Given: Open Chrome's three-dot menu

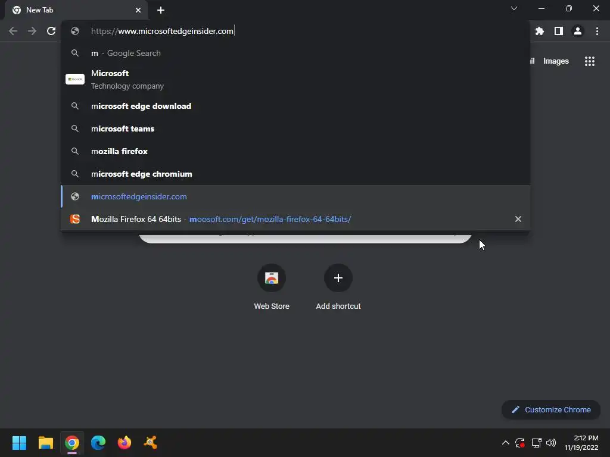Looking at the screenshot, I should [597, 31].
